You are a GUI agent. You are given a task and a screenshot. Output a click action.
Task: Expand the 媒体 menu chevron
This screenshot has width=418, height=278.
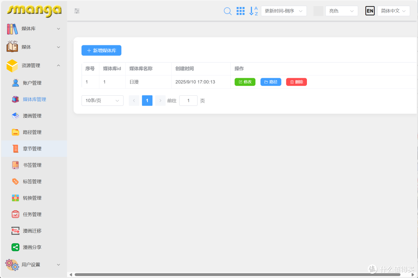(x=58, y=47)
